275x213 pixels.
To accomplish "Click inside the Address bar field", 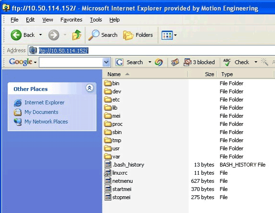I will click(x=151, y=51).
